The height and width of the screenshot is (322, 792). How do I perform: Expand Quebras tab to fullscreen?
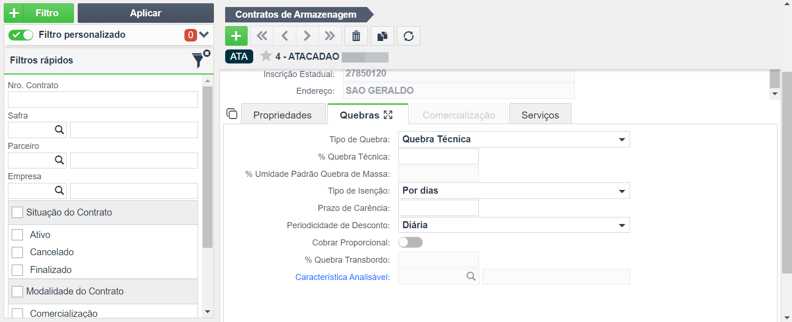(388, 115)
